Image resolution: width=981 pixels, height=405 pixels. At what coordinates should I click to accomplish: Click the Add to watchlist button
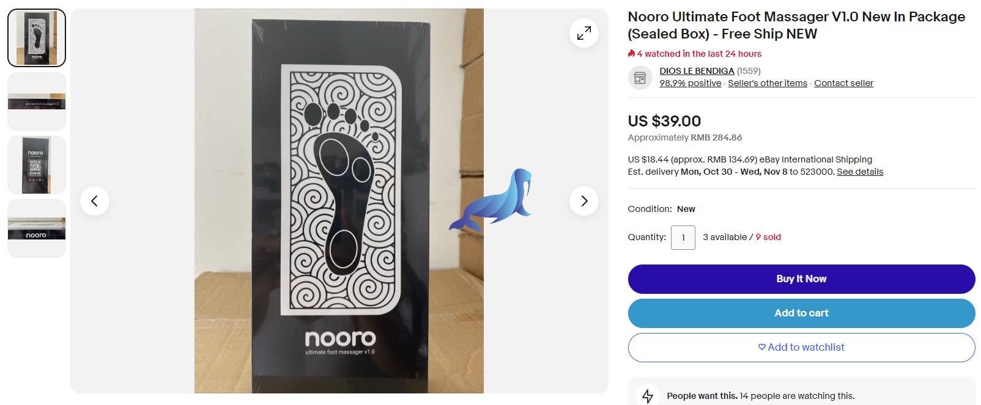(x=801, y=347)
